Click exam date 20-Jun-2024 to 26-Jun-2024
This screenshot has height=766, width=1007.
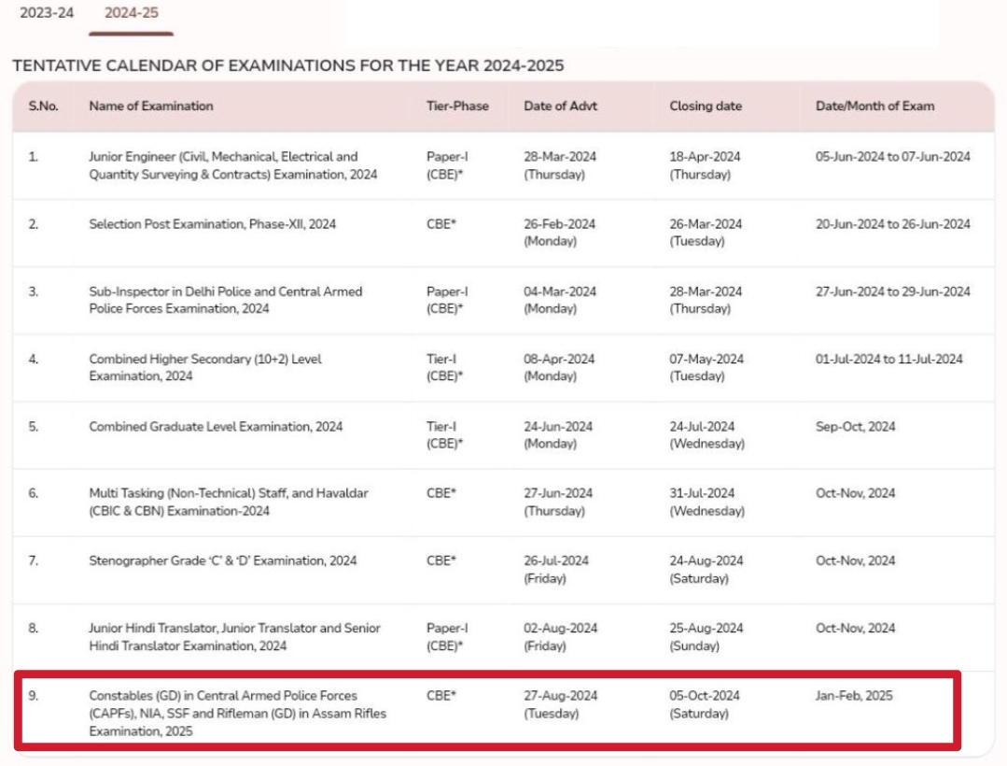(893, 224)
